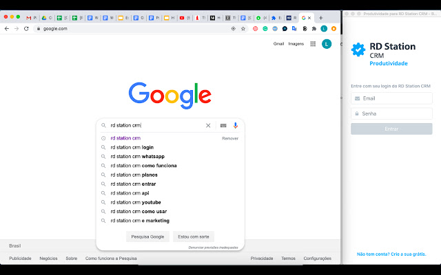The height and width of the screenshot is (275, 441).
Task: Click the Email field in RD Station panel
Action: click(x=391, y=98)
